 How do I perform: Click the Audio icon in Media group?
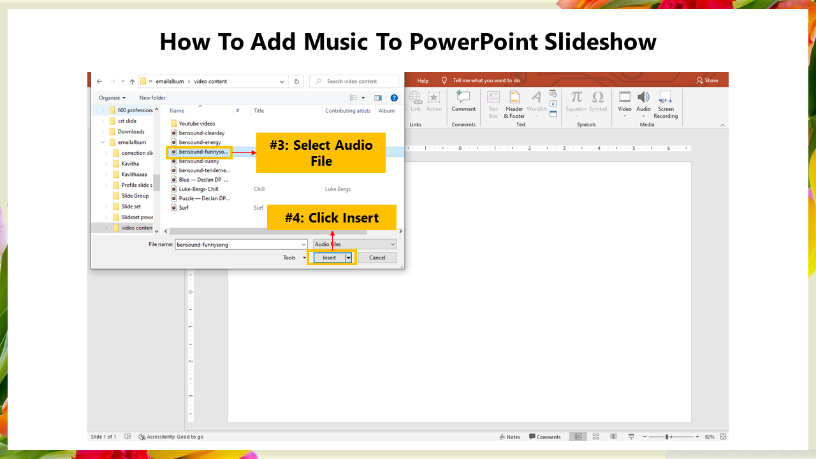click(643, 97)
